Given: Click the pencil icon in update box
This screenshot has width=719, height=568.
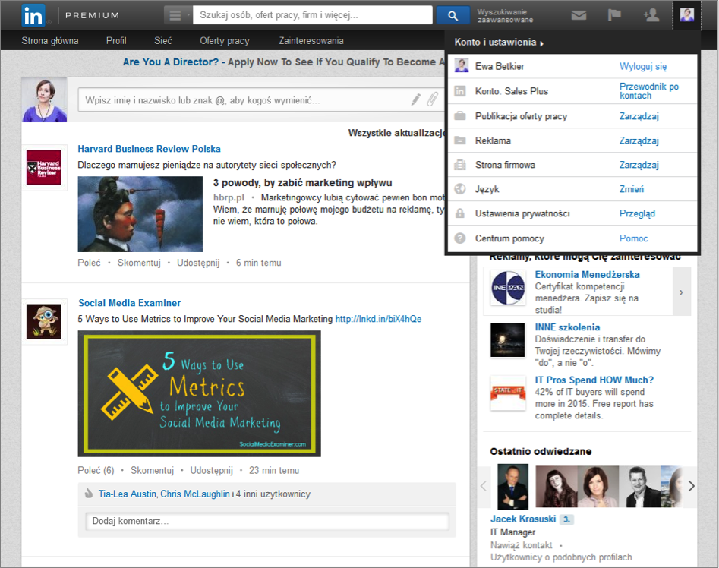Looking at the screenshot, I should [416, 99].
